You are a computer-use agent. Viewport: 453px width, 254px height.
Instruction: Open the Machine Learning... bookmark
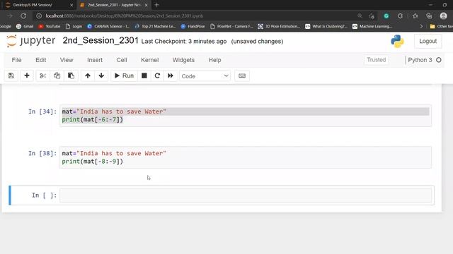372,26
